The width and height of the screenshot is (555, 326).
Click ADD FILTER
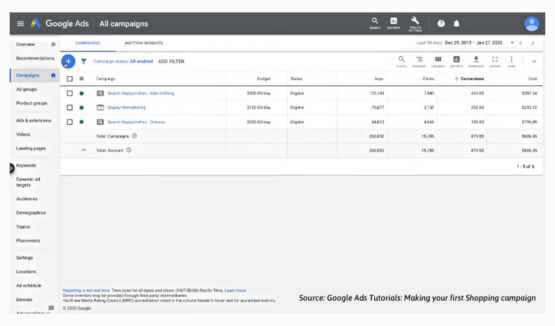[171, 61]
